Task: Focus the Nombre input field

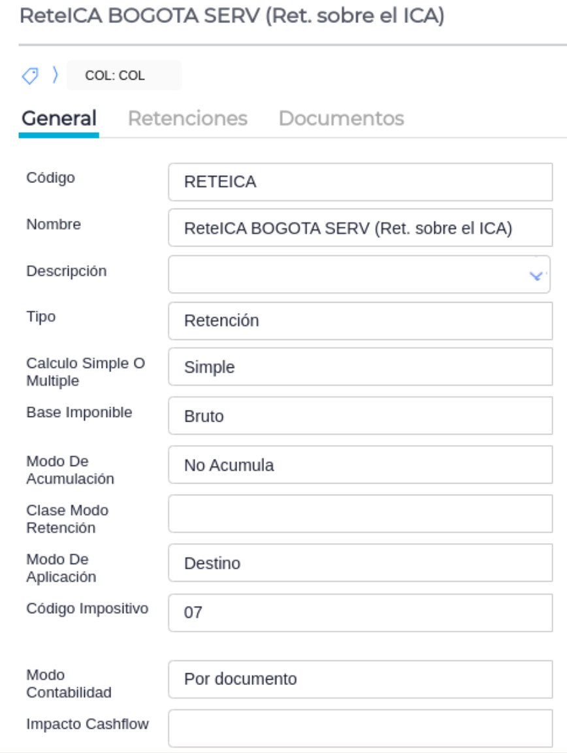Action: (360, 228)
